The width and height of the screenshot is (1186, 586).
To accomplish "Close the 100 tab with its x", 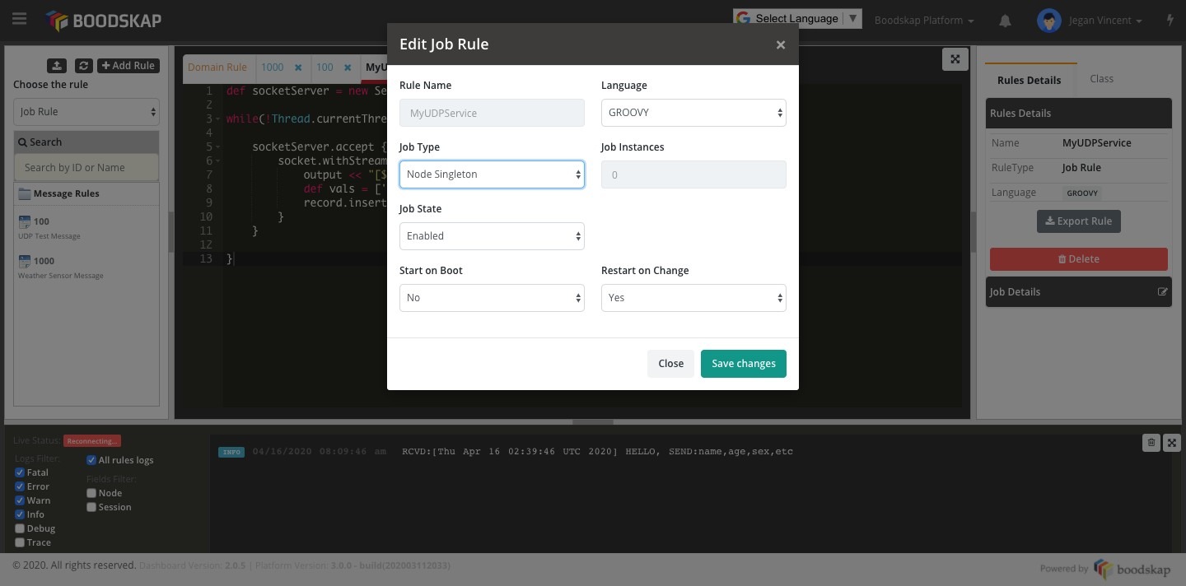I will click(348, 67).
